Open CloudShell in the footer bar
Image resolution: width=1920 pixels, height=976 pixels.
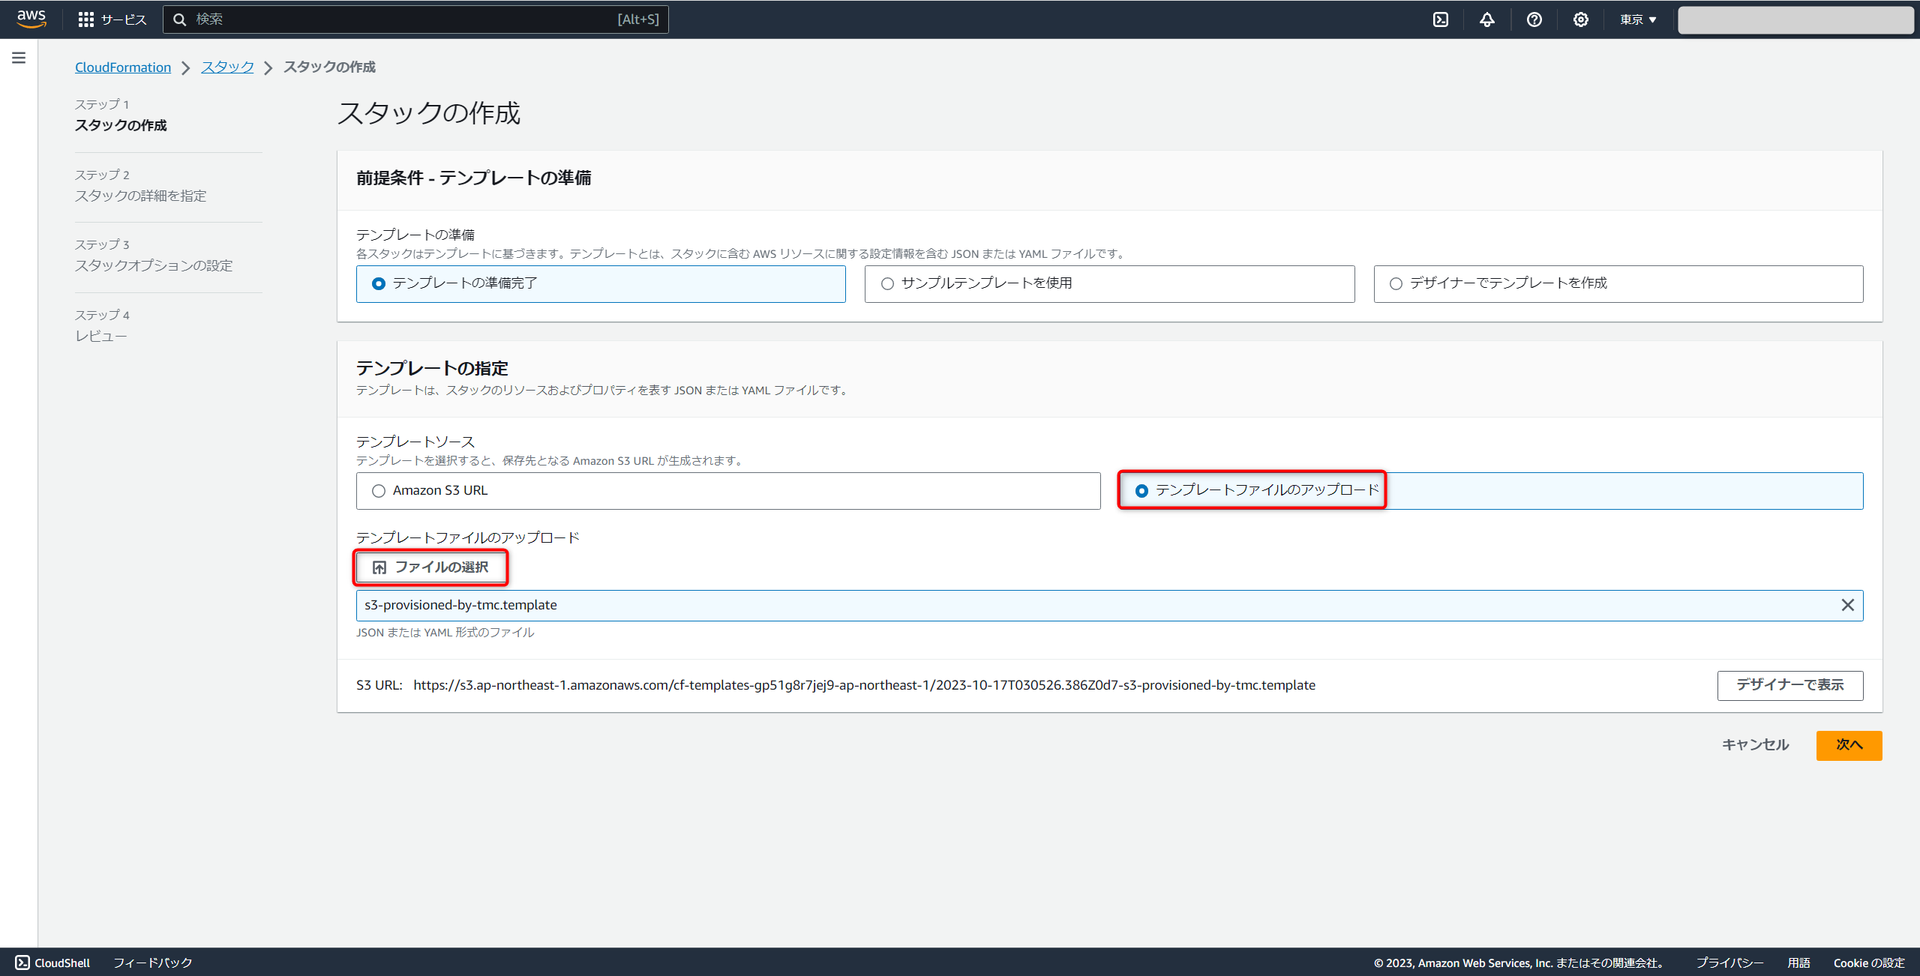pos(52,963)
